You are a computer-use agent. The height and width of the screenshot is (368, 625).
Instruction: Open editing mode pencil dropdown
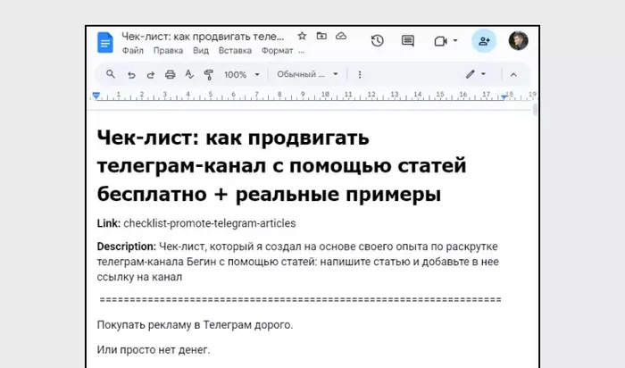[x=476, y=74]
